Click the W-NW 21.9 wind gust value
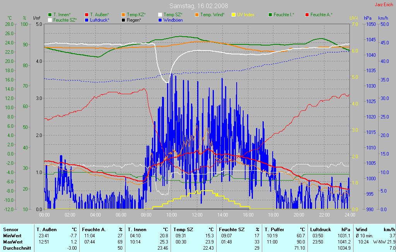The width and height of the screenshot is (396, 252). [384, 242]
